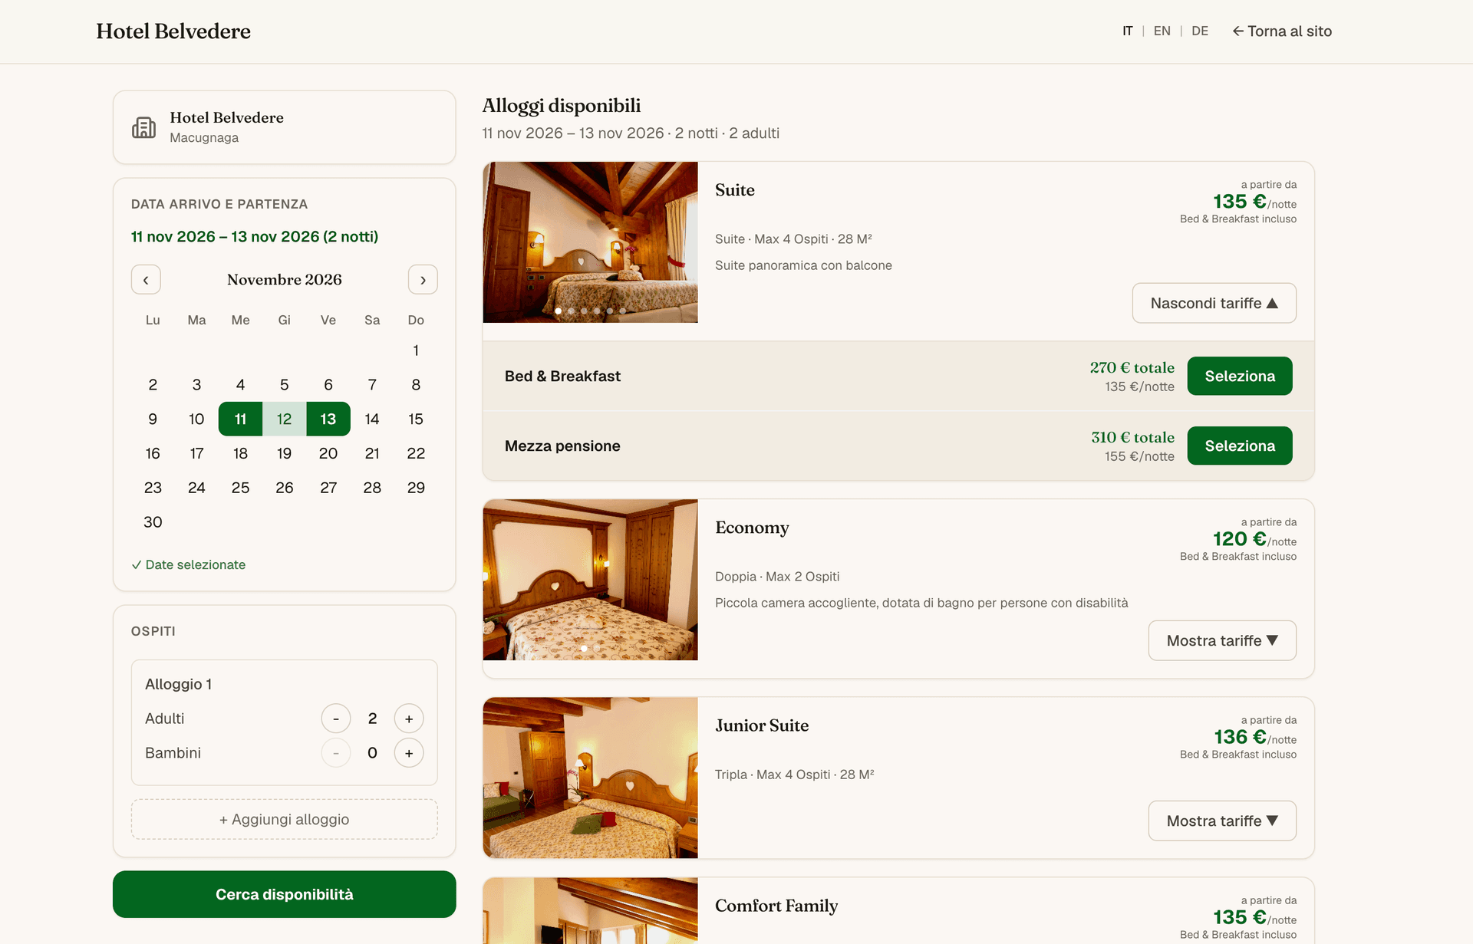Image resolution: width=1473 pixels, height=944 pixels.
Task: Expand Junior Suite rates with Mostra tariffe
Action: 1222,821
